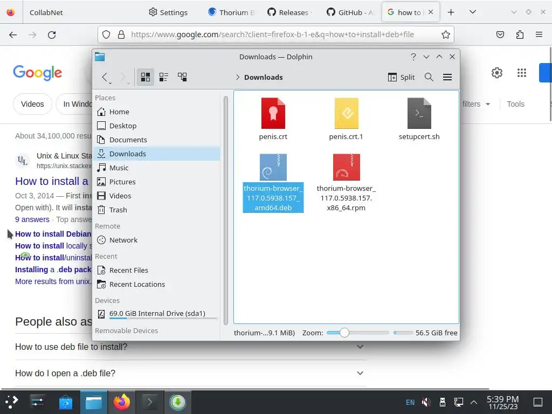This screenshot has width=552, height=414.
Task: Expand 'How do I open a .deb file?'
Action: coord(189,373)
